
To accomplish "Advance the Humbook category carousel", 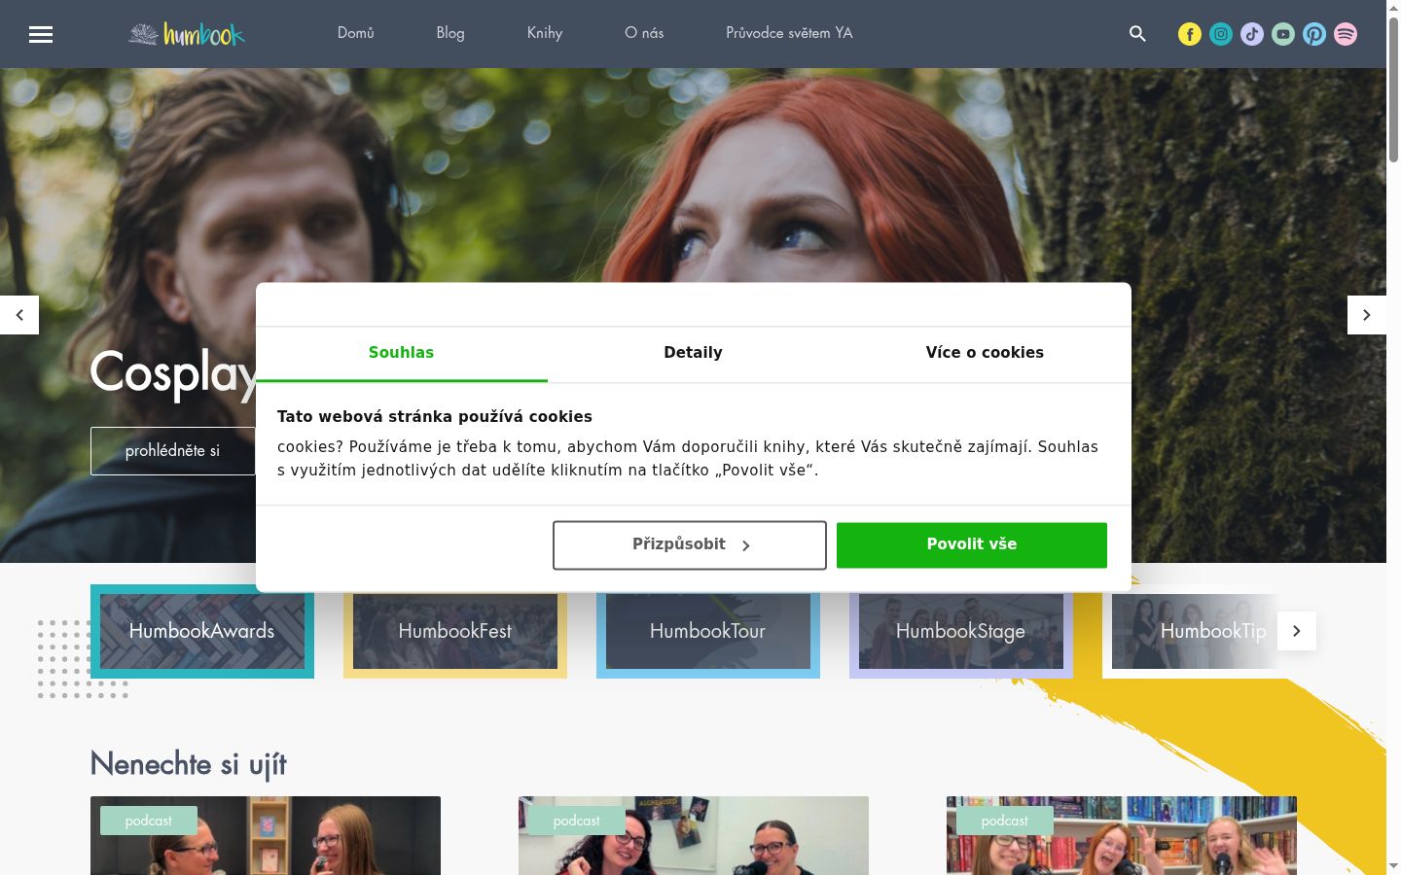I will (x=1297, y=631).
